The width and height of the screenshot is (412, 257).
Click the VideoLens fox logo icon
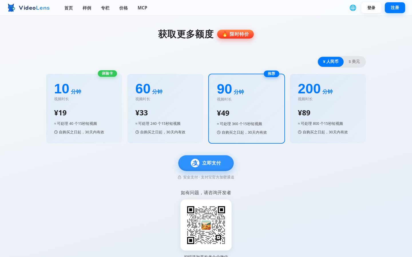[11, 8]
